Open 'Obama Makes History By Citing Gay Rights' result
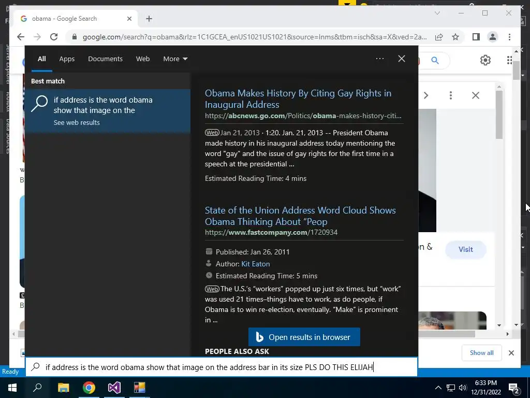The image size is (530, 398). tap(298, 99)
